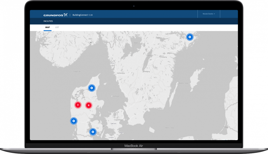Image resolution: width=268 pixels, height=154 pixels.
Task: Click the Copenhagen label on the map
Action: click(118, 120)
